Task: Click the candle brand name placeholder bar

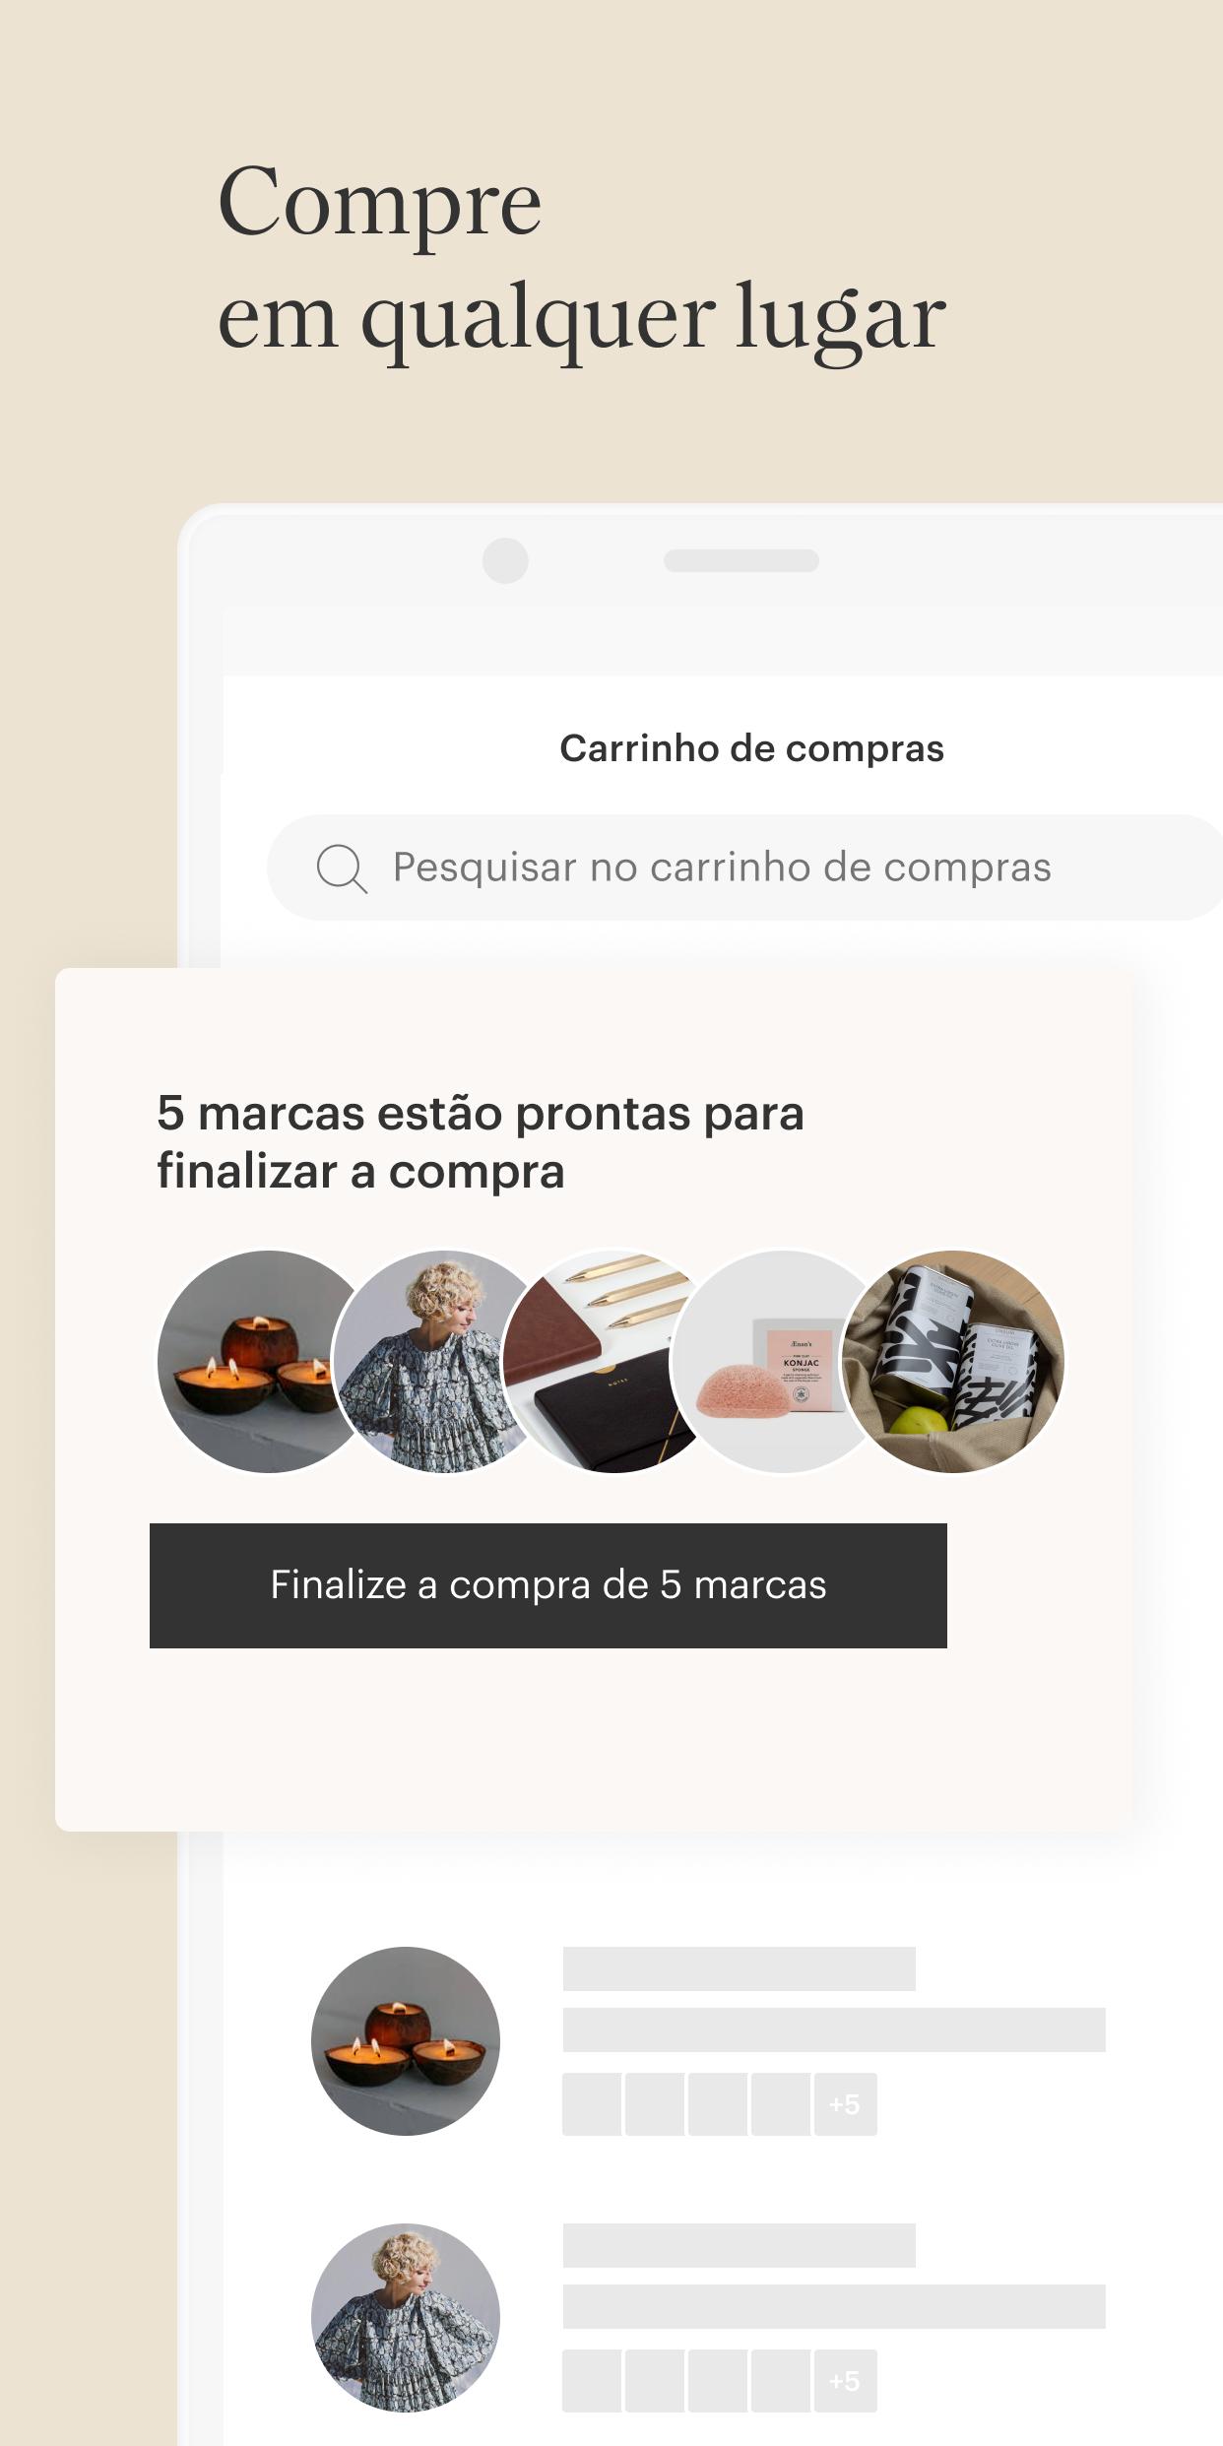Action: coord(739,1968)
